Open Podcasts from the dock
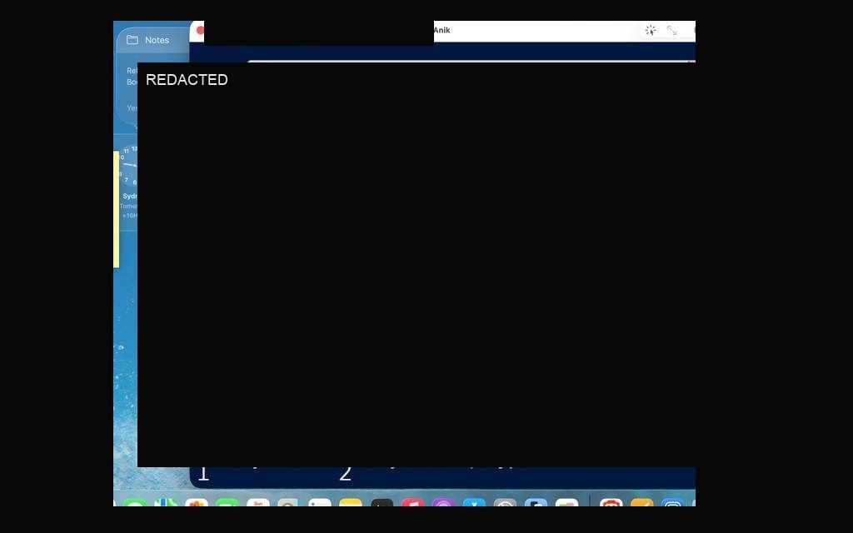Screen dimensions: 853x533 pyautogui.click(x=443, y=502)
